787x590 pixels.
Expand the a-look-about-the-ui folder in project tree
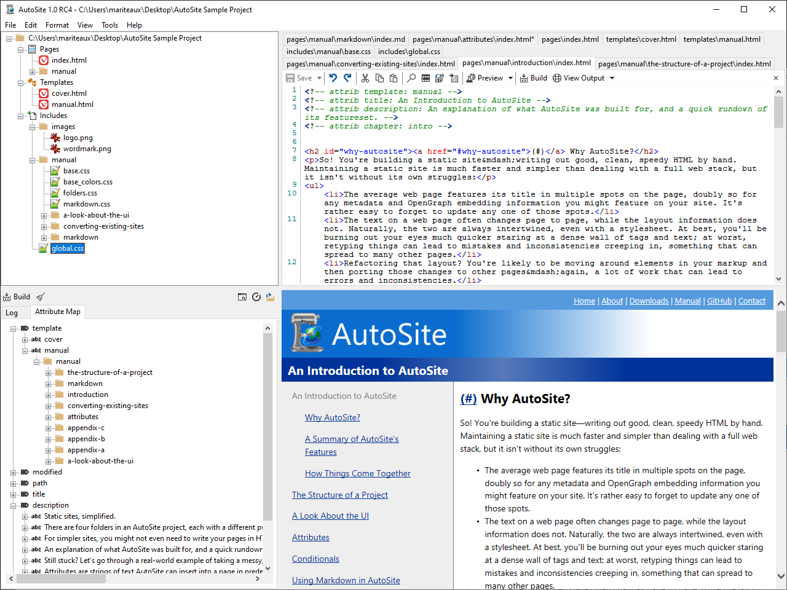[x=44, y=216]
